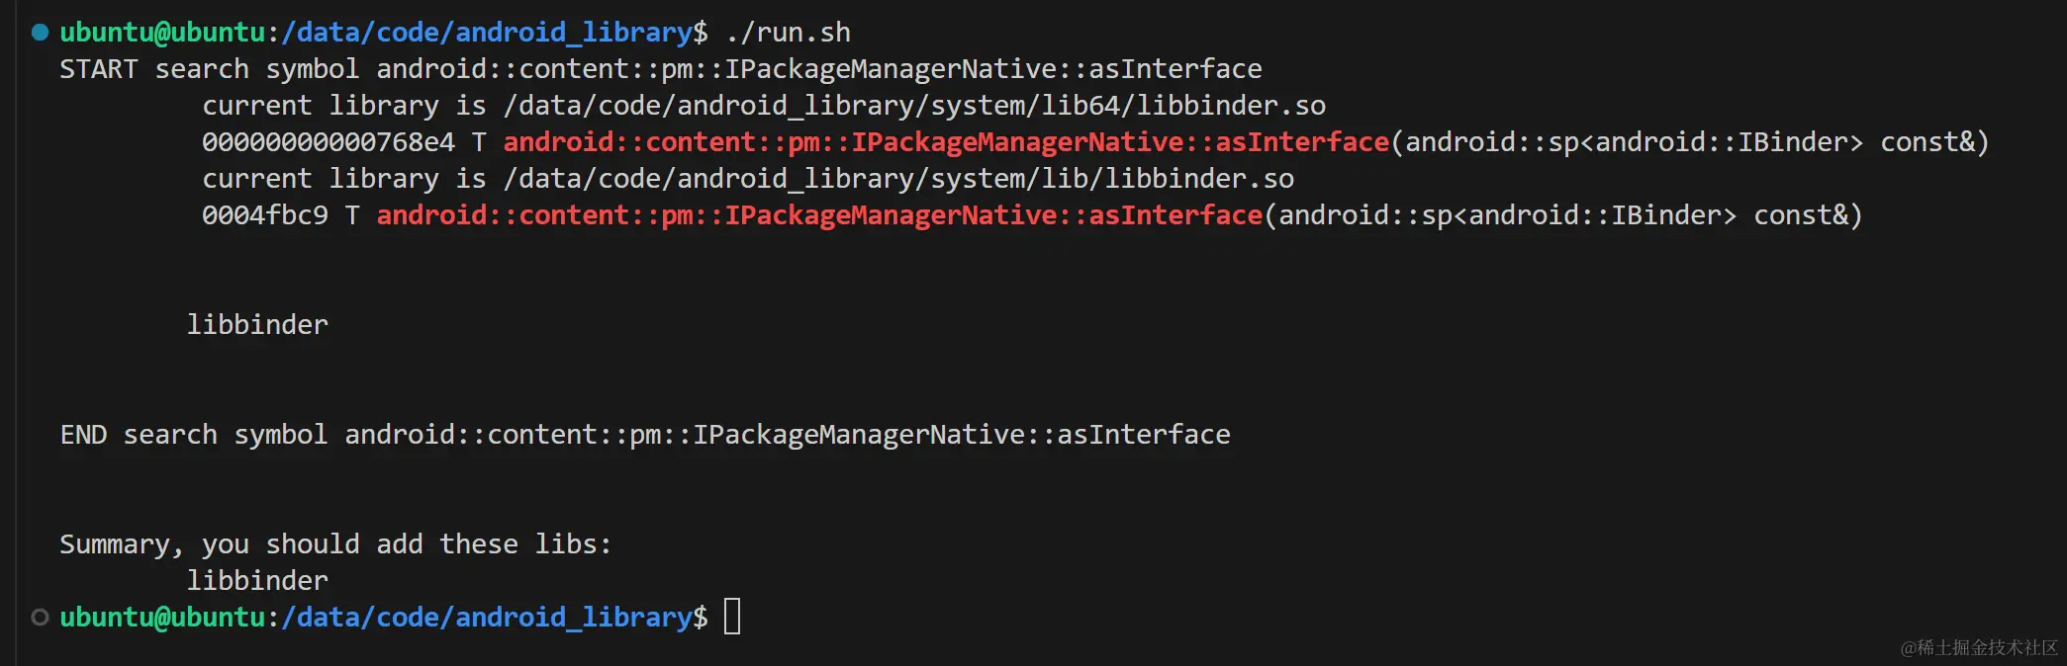Viewport: 2067px width, 666px height.
Task: Open the lib64/libbinder.so file path
Action: pyautogui.click(x=914, y=106)
